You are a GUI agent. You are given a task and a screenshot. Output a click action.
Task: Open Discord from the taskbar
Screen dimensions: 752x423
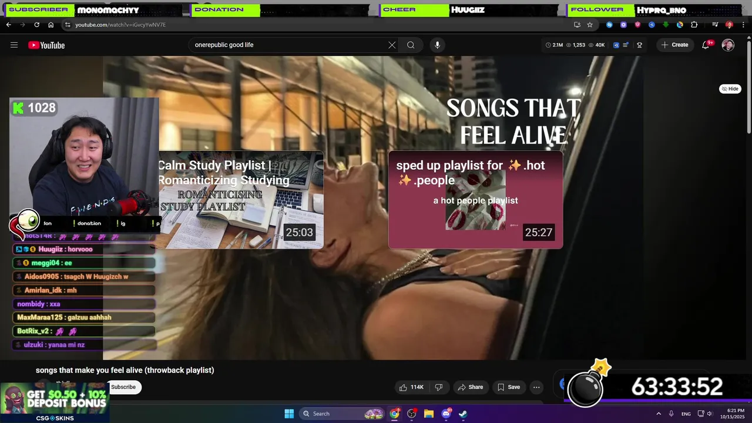[x=446, y=414]
